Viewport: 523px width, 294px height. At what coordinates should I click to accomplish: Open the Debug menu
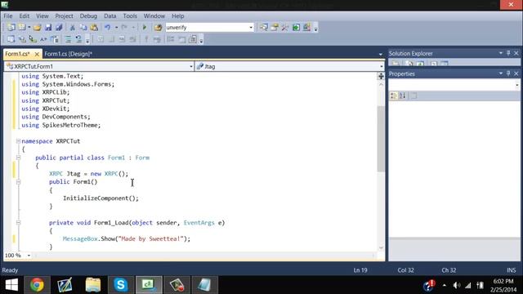(x=88, y=16)
